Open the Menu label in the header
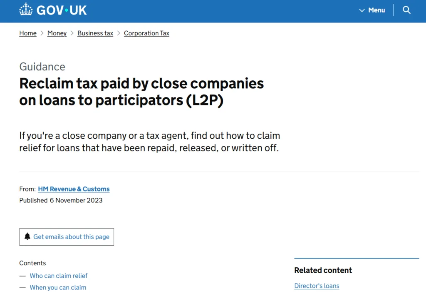The width and height of the screenshot is (426, 294). click(x=376, y=10)
